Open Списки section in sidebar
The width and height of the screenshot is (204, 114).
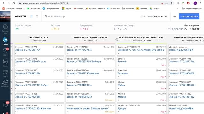pyautogui.click(x=5, y=63)
